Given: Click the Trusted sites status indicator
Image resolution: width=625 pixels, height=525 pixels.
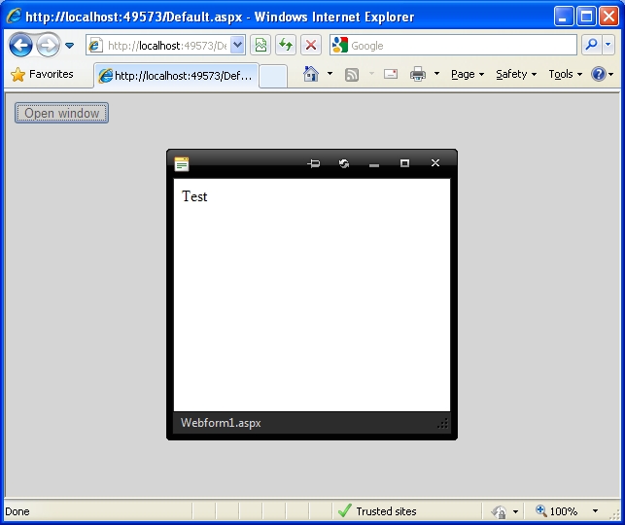Looking at the screenshot, I should point(377,511).
